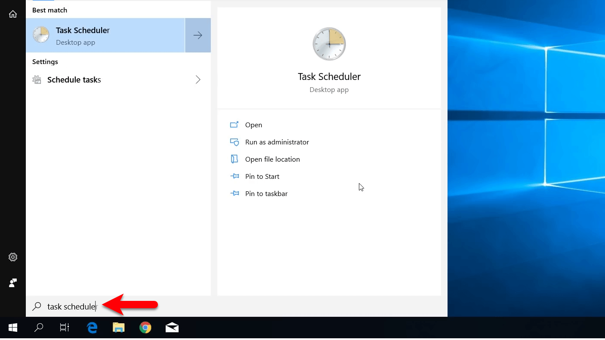Open Mail app from taskbar
This screenshot has width=605, height=340.
click(x=172, y=328)
